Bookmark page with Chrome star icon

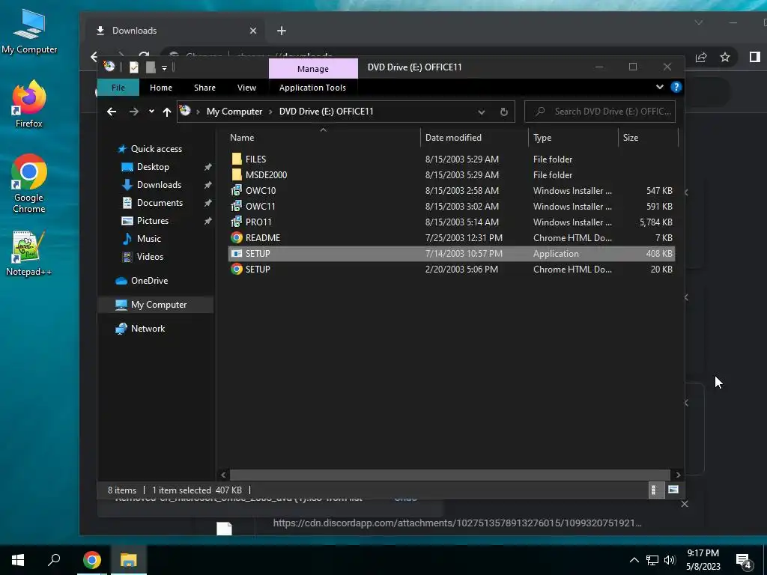pos(725,57)
